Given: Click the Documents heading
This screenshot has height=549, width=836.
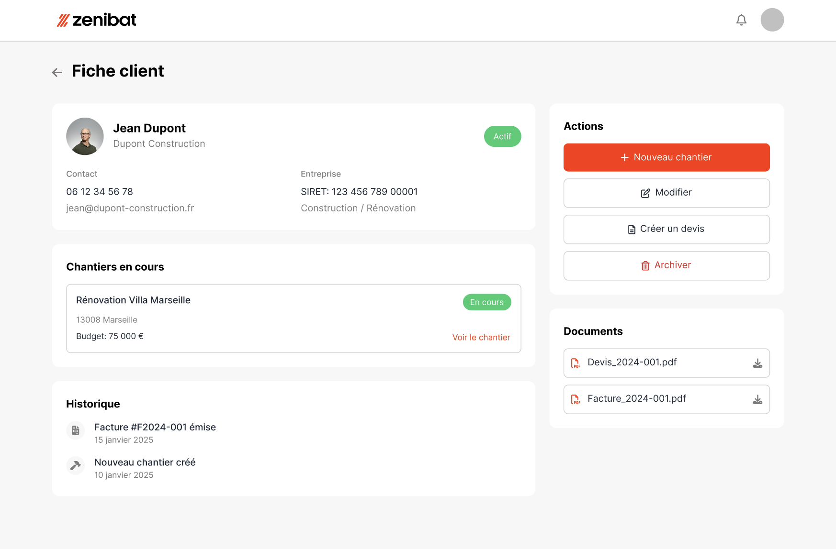Looking at the screenshot, I should pos(593,331).
